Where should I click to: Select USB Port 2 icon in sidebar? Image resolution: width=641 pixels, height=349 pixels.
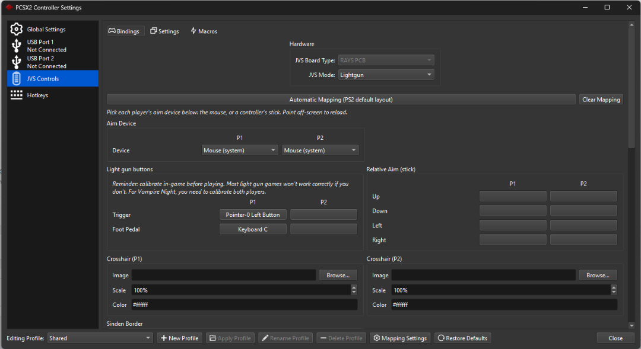pos(17,62)
